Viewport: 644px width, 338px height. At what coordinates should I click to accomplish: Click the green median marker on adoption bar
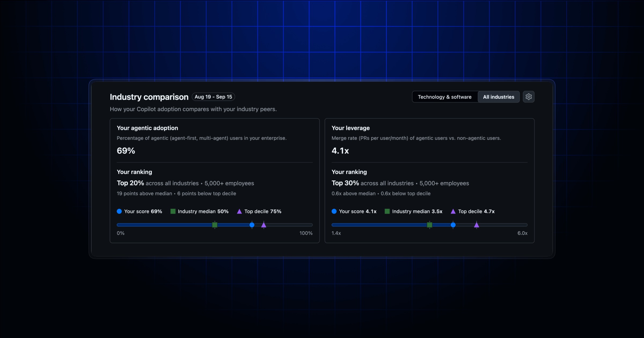click(215, 225)
